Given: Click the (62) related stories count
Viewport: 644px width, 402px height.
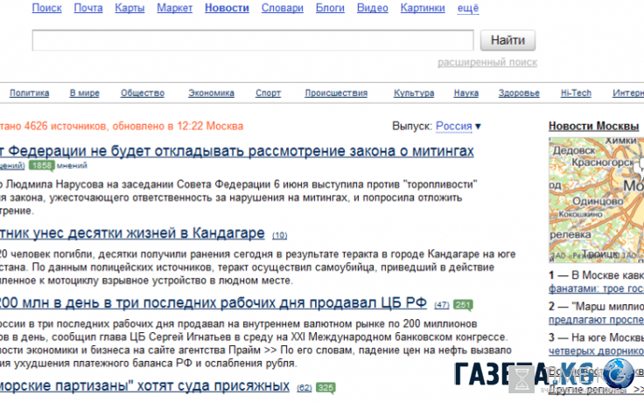Looking at the screenshot, I should point(304,388).
